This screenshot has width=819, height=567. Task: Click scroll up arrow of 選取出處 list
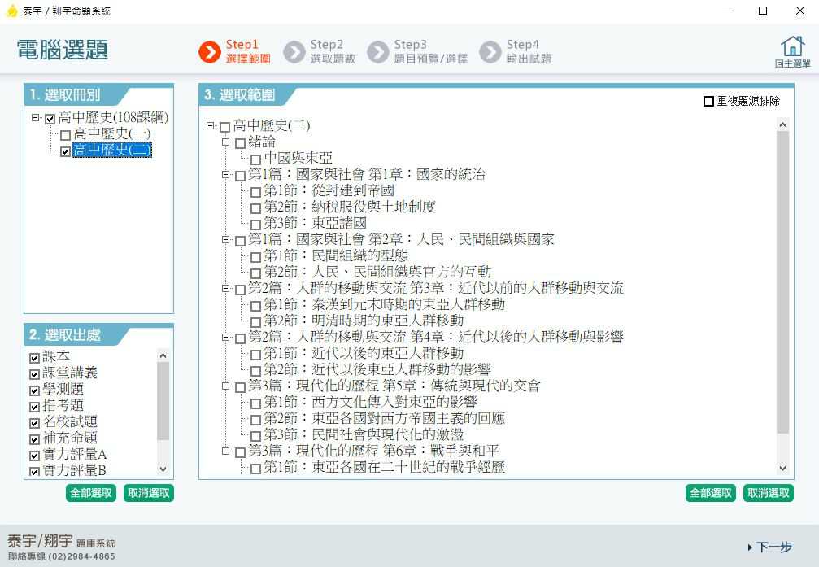[x=163, y=355]
